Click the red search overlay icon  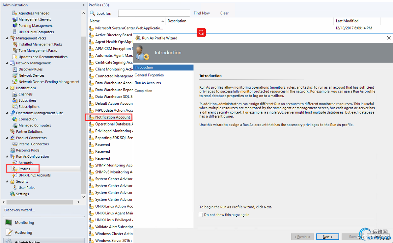coord(201,32)
